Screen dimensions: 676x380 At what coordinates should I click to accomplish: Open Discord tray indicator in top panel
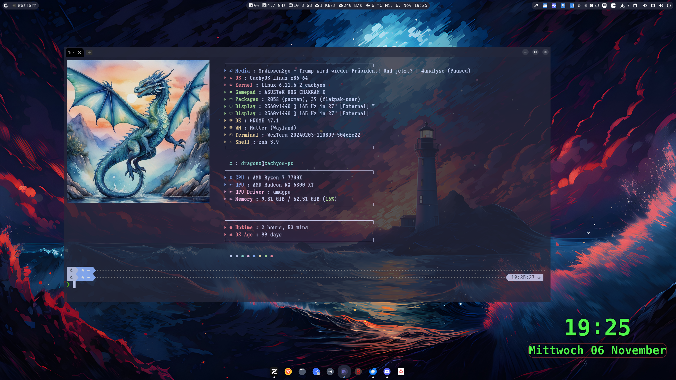[x=545, y=6]
